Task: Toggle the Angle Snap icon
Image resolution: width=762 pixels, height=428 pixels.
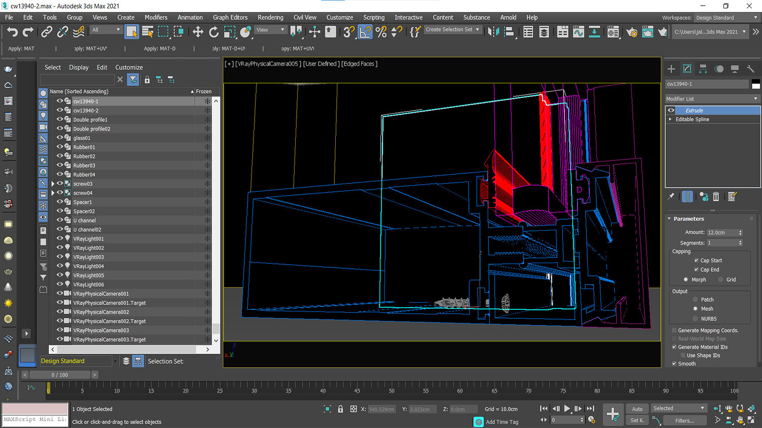Action: pyautogui.click(x=365, y=32)
